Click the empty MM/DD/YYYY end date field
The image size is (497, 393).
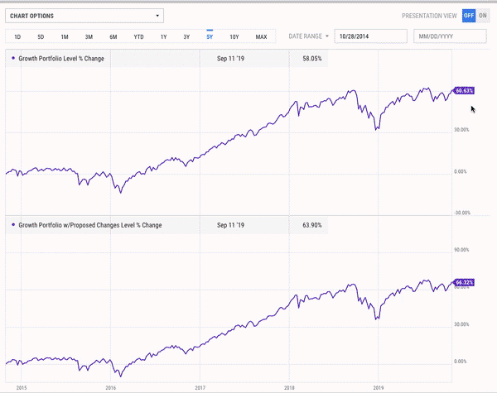pos(450,36)
